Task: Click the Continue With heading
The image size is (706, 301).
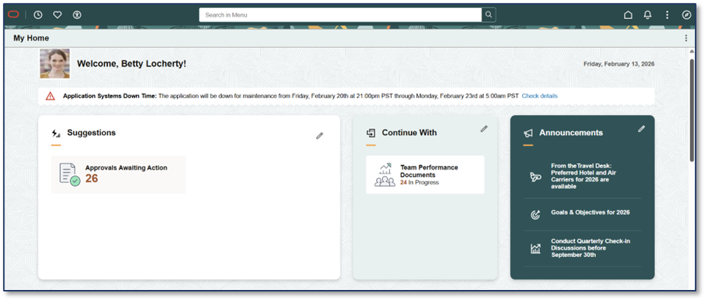Action: [x=409, y=133]
